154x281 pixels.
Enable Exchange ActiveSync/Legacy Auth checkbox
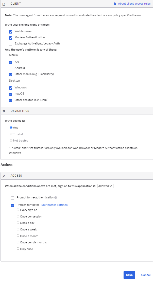[x=11, y=44]
